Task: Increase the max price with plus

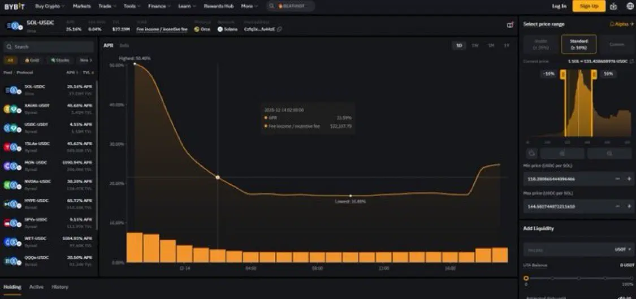Action: coord(629,206)
